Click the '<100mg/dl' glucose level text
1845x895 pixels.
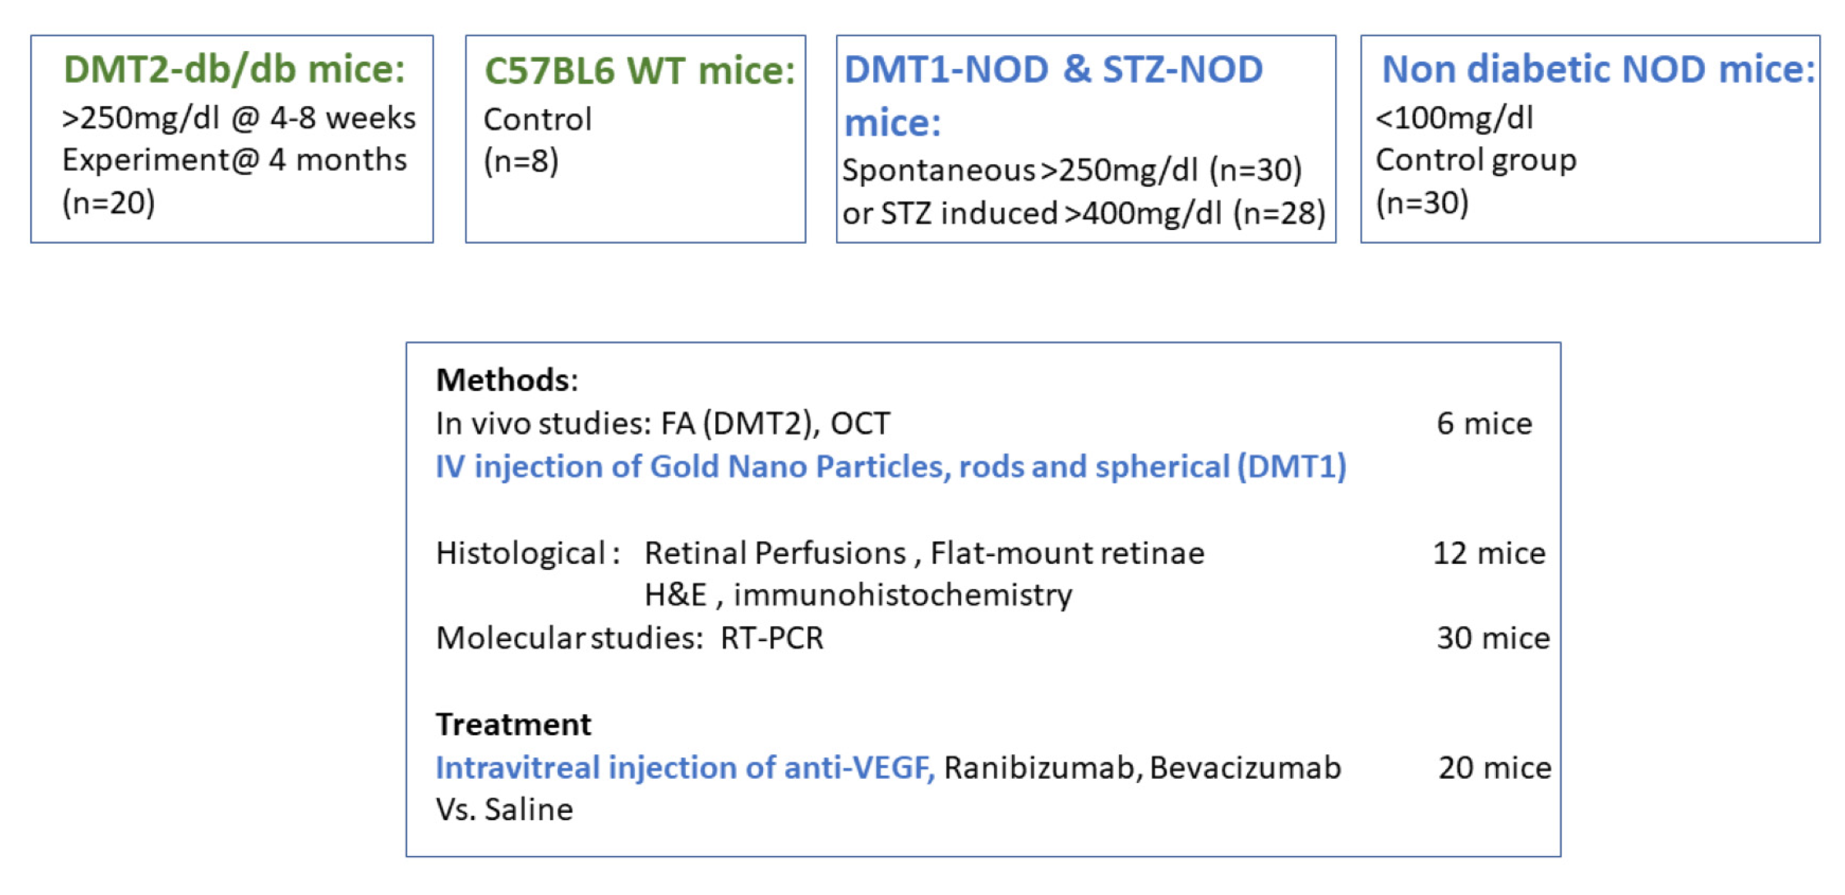pyautogui.click(x=1455, y=118)
